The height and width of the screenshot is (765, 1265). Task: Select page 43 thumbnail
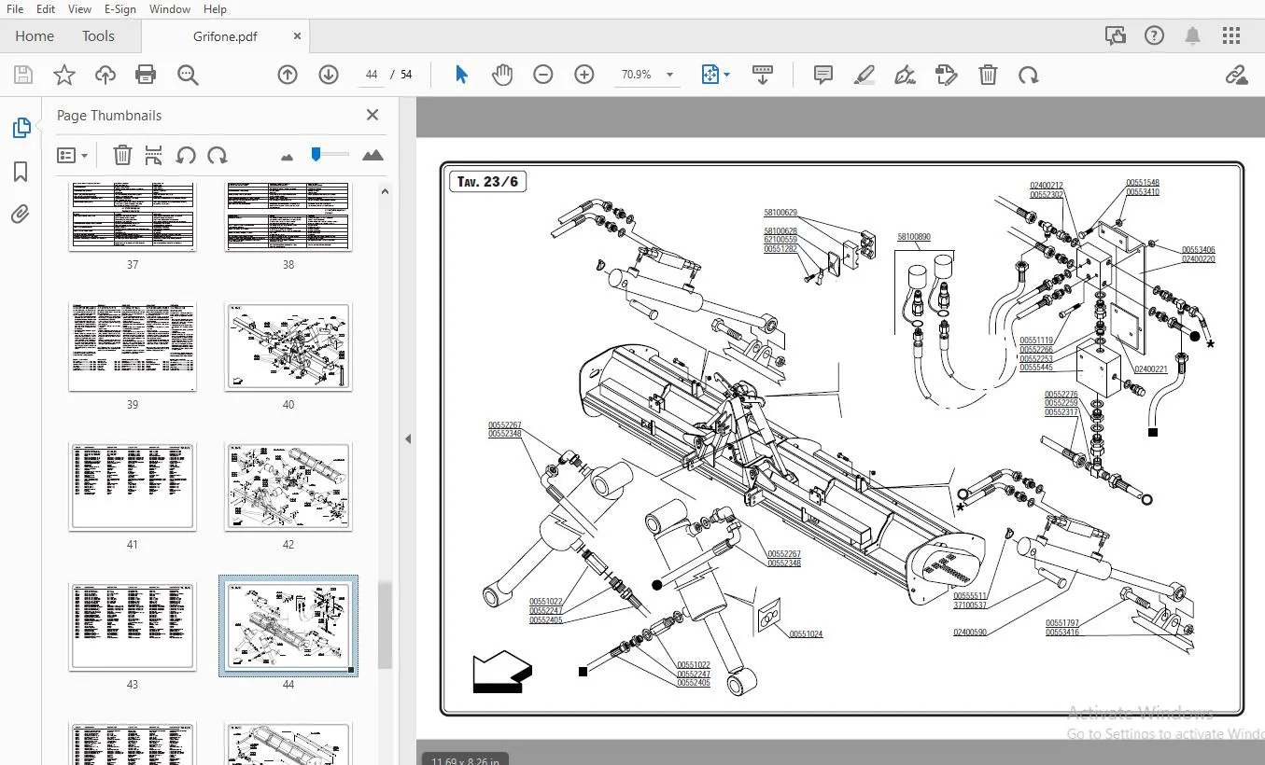[133, 626]
